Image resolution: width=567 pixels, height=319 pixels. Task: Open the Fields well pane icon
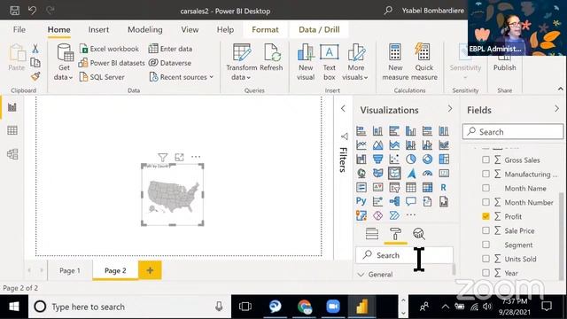(372, 234)
